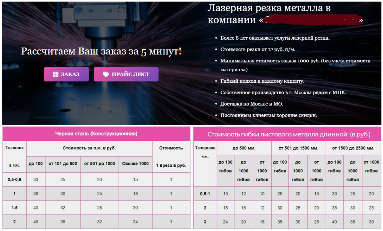Select value 28 in steel table row 1.5

click(100, 208)
